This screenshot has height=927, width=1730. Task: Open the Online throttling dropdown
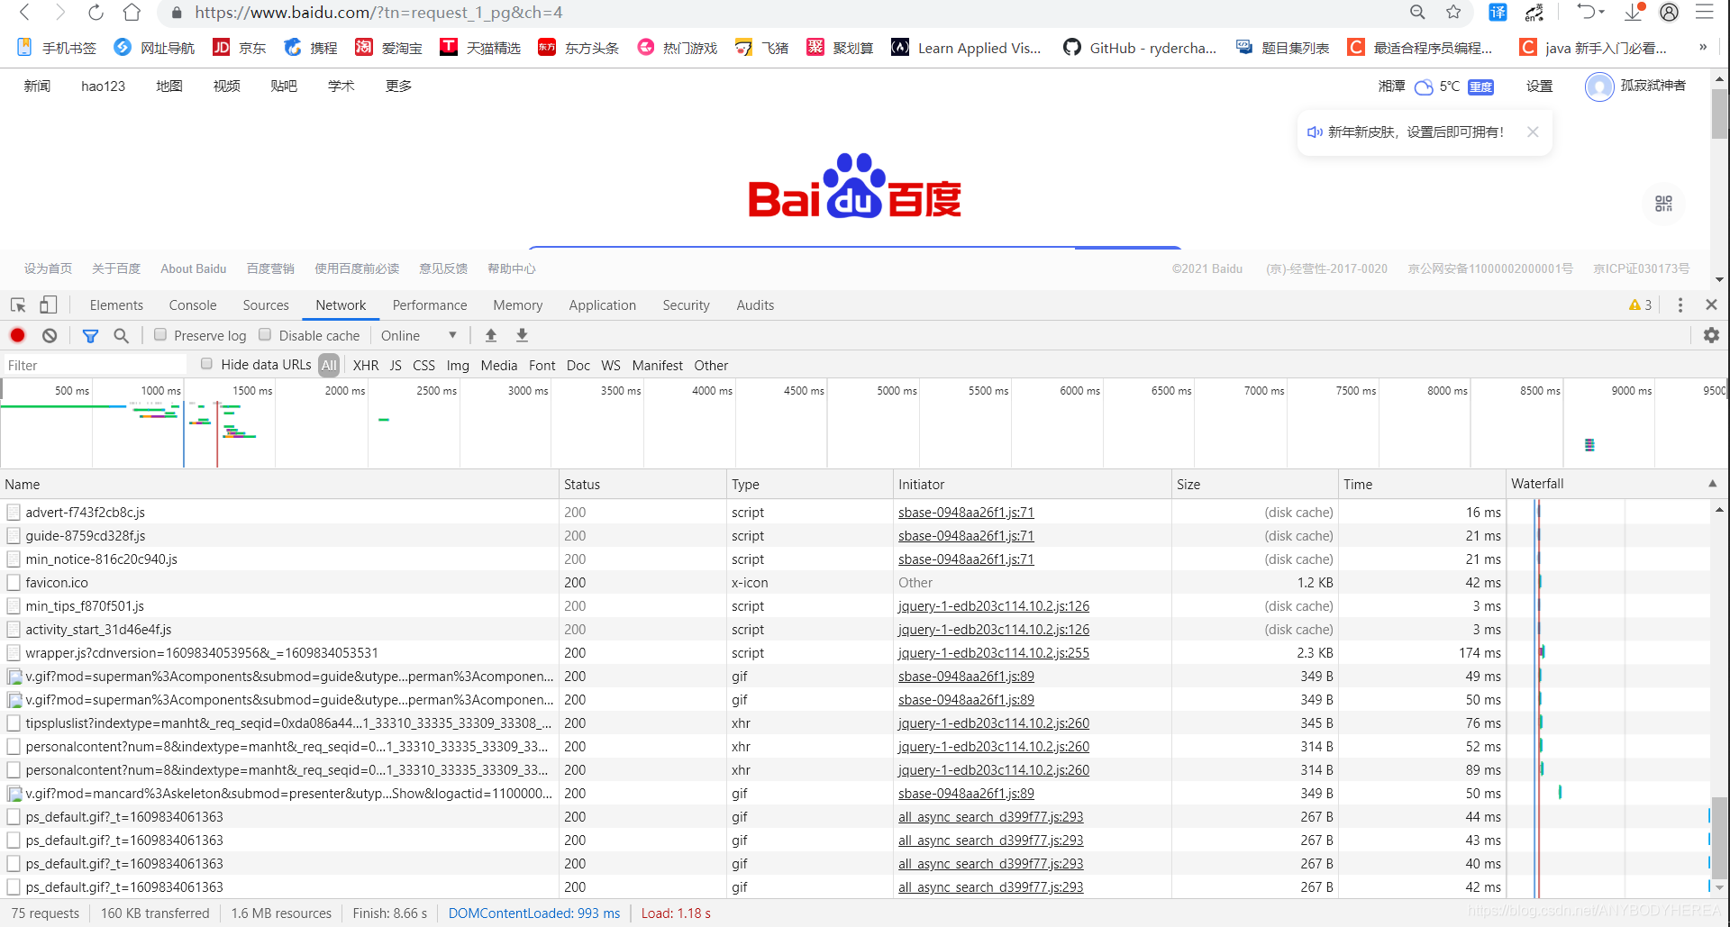click(x=419, y=335)
